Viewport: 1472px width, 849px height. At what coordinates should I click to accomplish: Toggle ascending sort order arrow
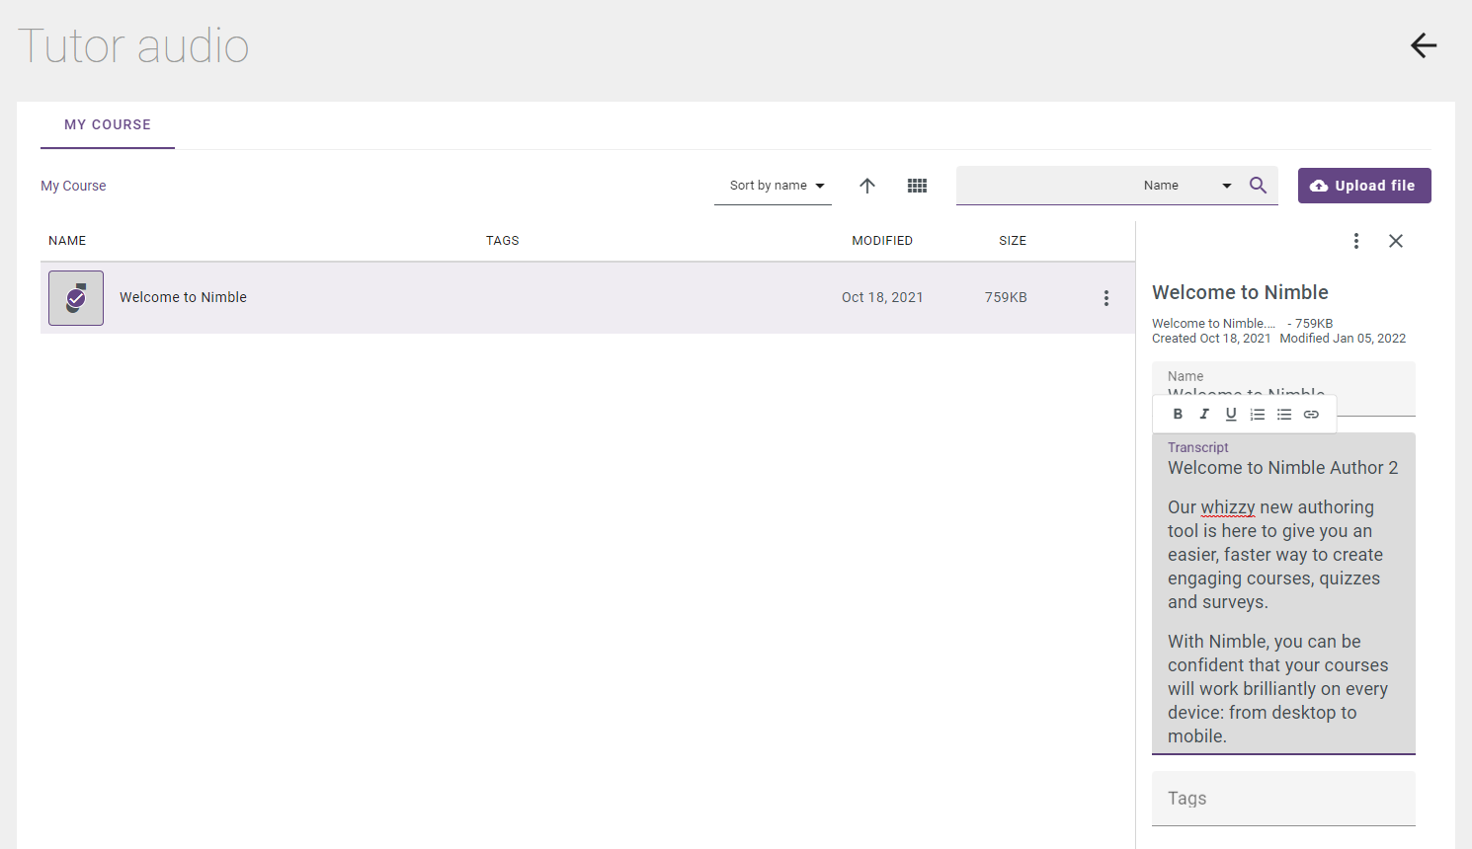point(867,186)
